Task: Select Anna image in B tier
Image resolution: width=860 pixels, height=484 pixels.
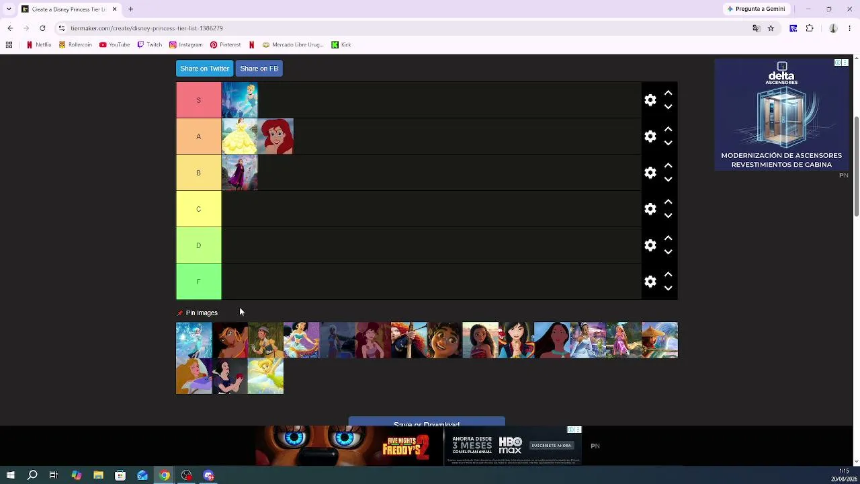Action: 240,173
